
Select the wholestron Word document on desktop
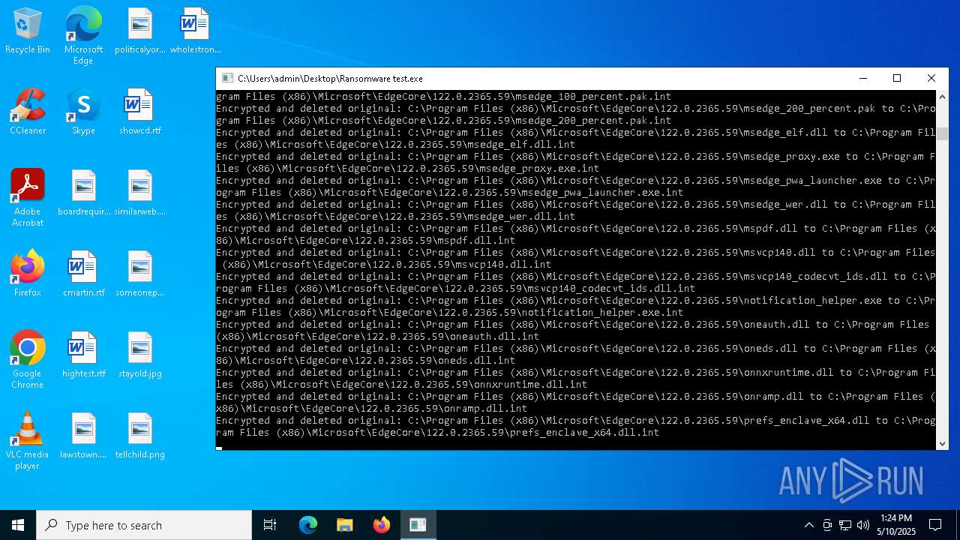coord(195,31)
